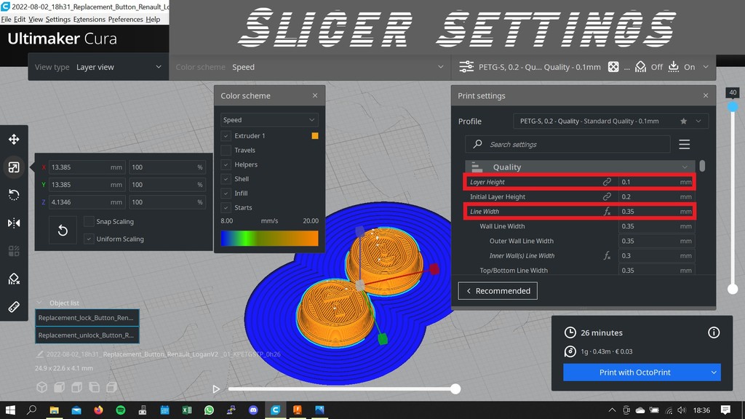Close the Print settings panel
This screenshot has width=745, height=419.
tap(706, 95)
